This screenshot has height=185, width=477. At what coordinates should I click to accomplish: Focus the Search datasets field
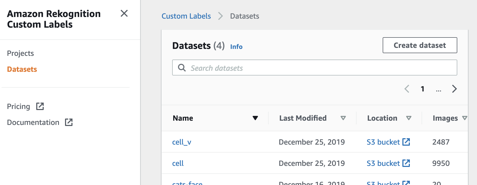click(320, 68)
